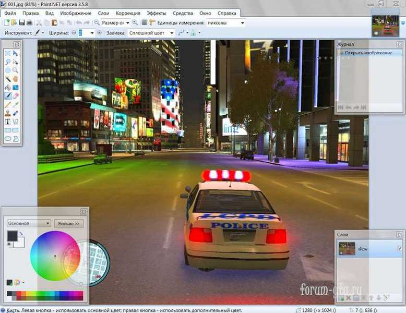The image size is (406, 313).
Task: Toggle the pixel grid toolbar icon
Action: [x=145, y=23]
